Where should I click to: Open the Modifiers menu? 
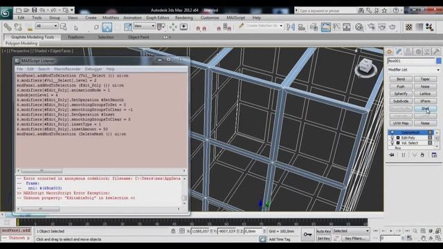click(111, 17)
